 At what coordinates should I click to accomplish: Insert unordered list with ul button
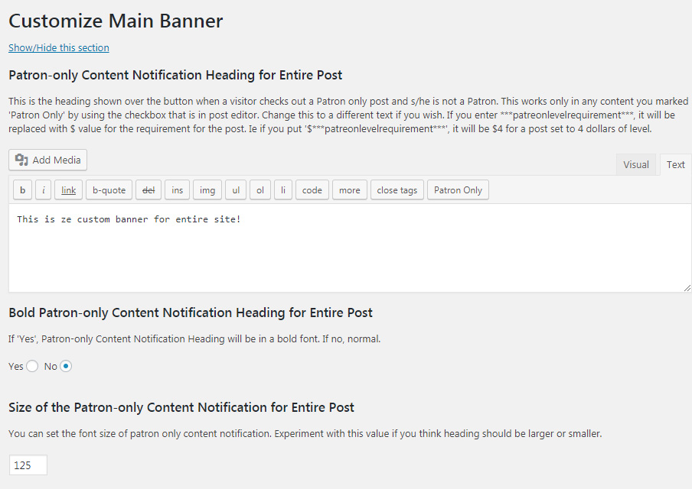[x=236, y=190]
